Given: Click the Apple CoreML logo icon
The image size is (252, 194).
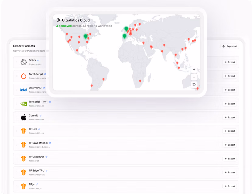Looking at the screenshot, I should click(24, 117).
